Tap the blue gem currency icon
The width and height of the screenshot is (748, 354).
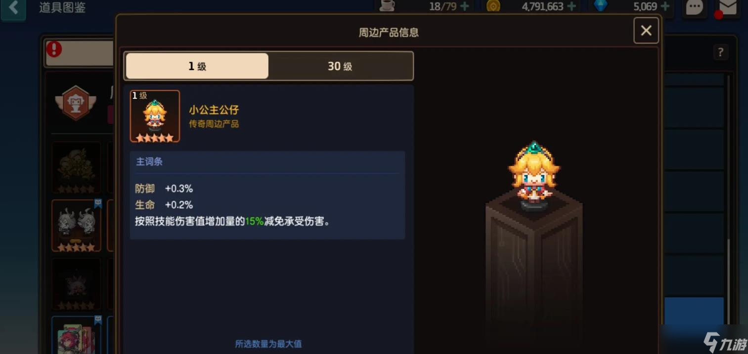[601, 6]
